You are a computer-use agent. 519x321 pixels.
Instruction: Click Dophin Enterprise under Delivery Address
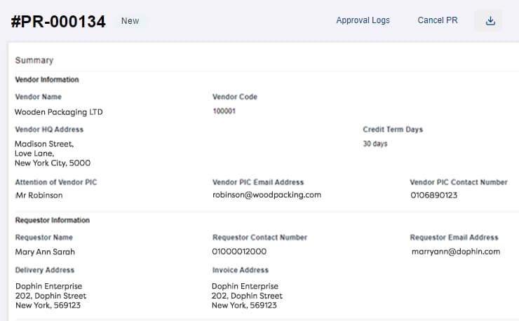tap(48, 286)
